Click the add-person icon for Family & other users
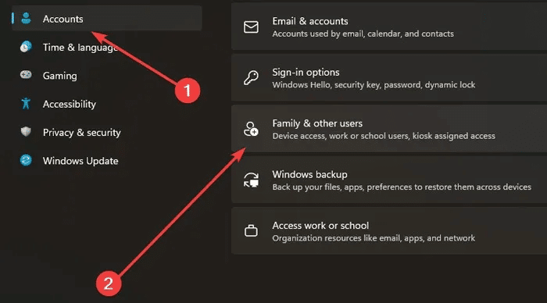The height and width of the screenshot is (303, 547). [251, 129]
